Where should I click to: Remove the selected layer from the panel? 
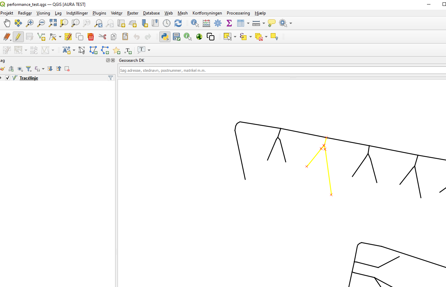click(x=67, y=69)
